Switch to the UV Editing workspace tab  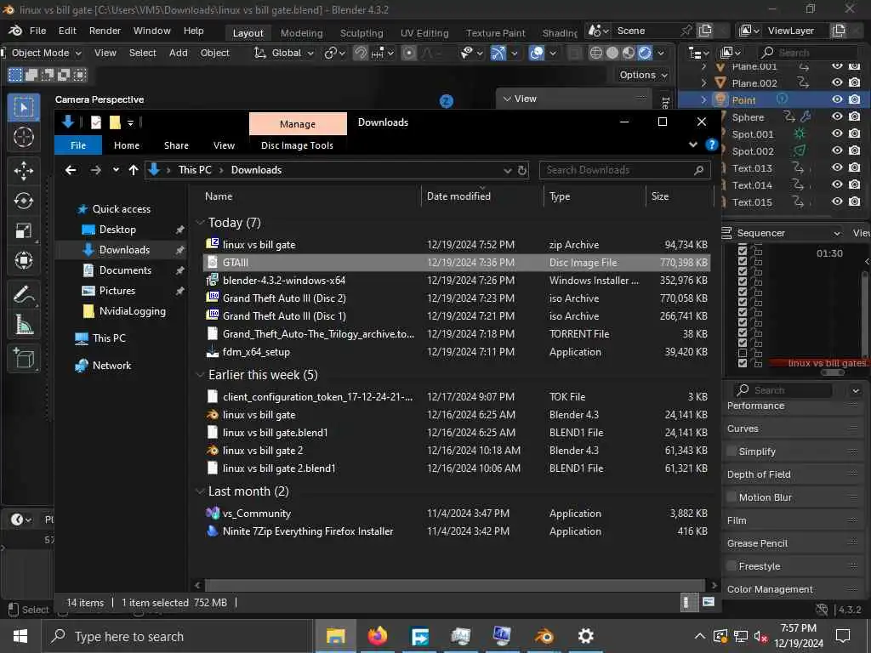[424, 33]
